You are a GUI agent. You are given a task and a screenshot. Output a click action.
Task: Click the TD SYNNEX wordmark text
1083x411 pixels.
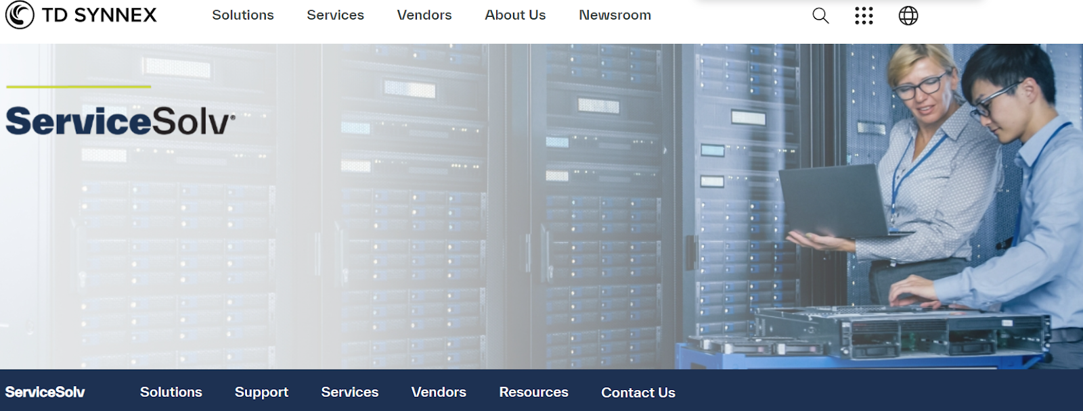click(100, 15)
